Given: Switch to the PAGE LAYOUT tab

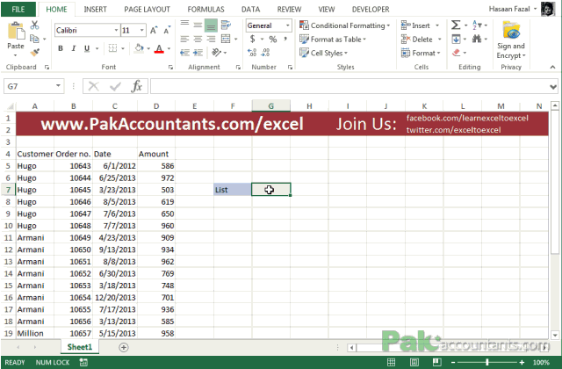Looking at the screenshot, I should tap(148, 10).
